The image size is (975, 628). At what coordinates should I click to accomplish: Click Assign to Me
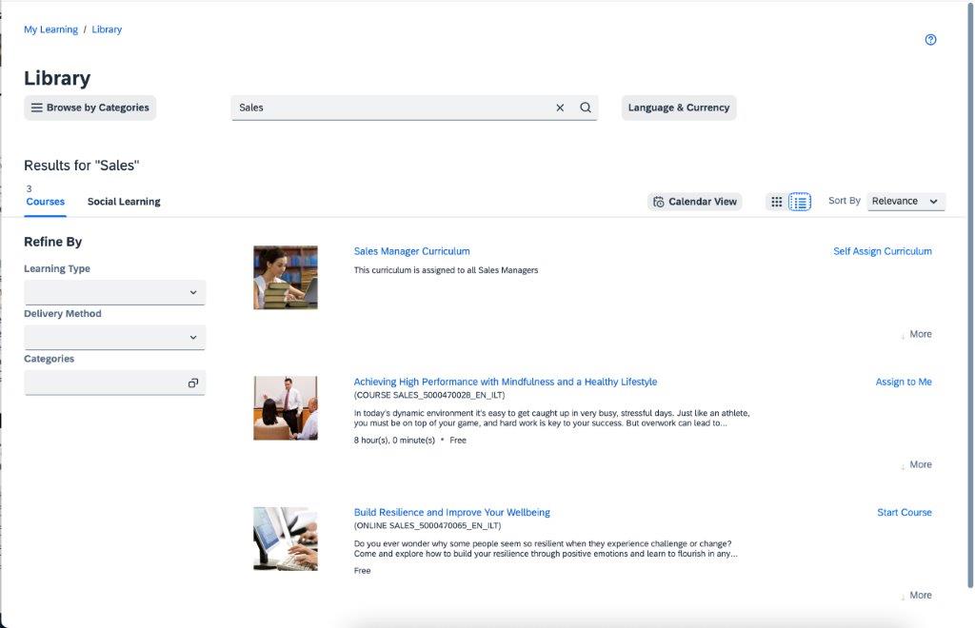[x=904, y=382]
